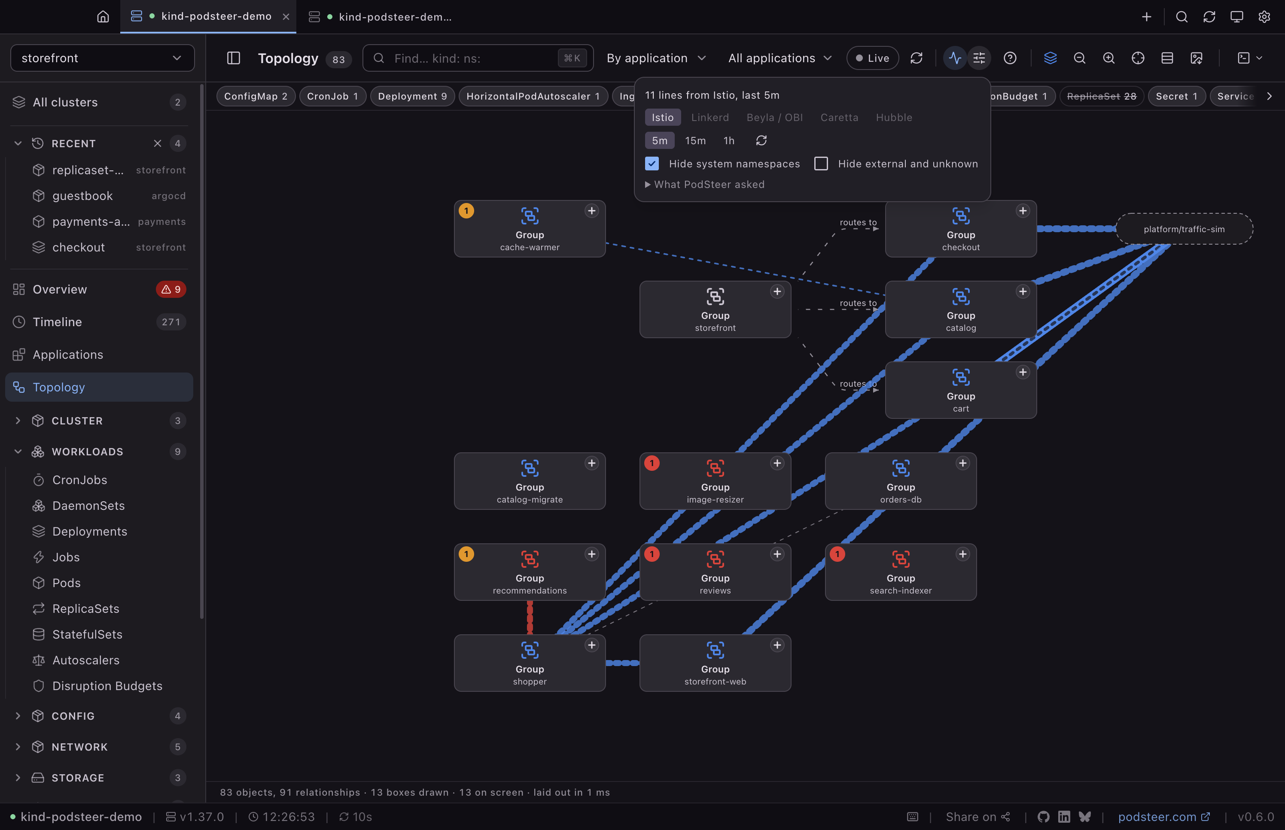Select Istio as traffic source

(x=662, y=118)
